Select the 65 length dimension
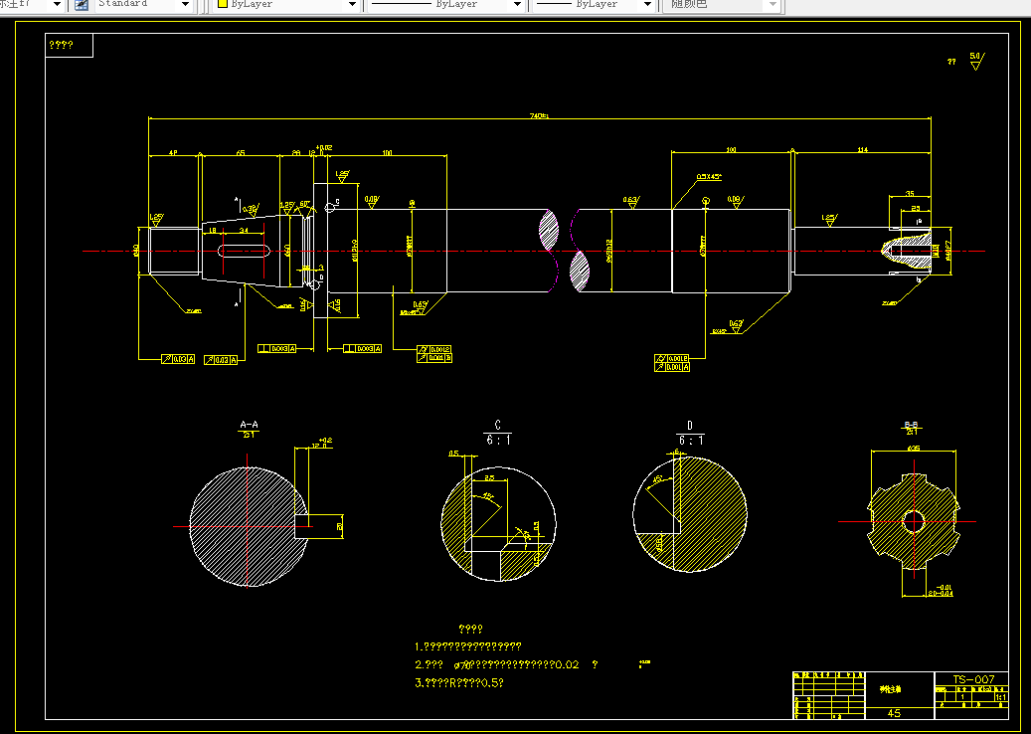The height and width of the screenshot is (734, 1031). (240, 152)
